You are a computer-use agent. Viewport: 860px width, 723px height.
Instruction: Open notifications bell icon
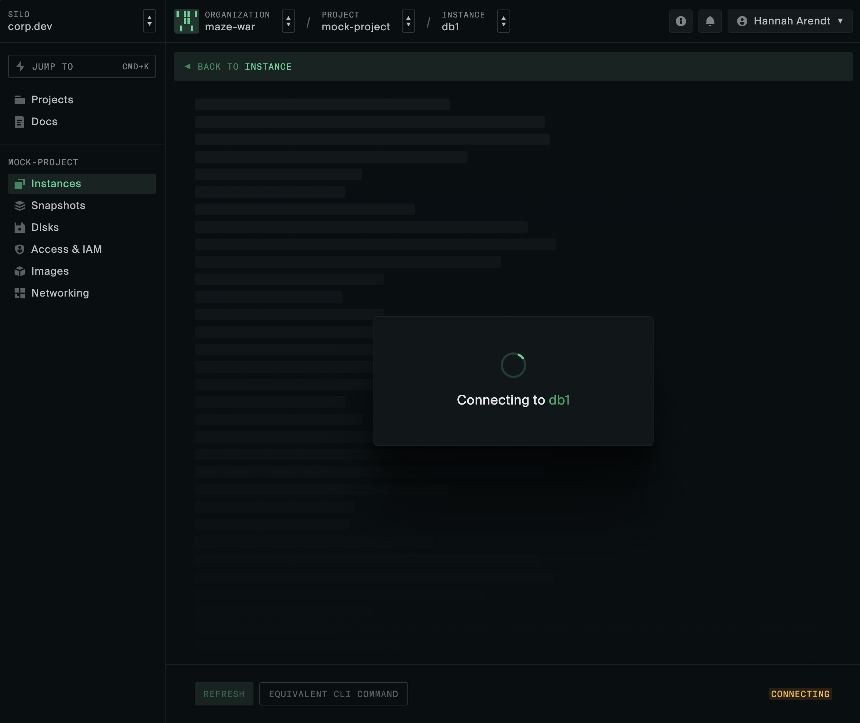(710, 21)
